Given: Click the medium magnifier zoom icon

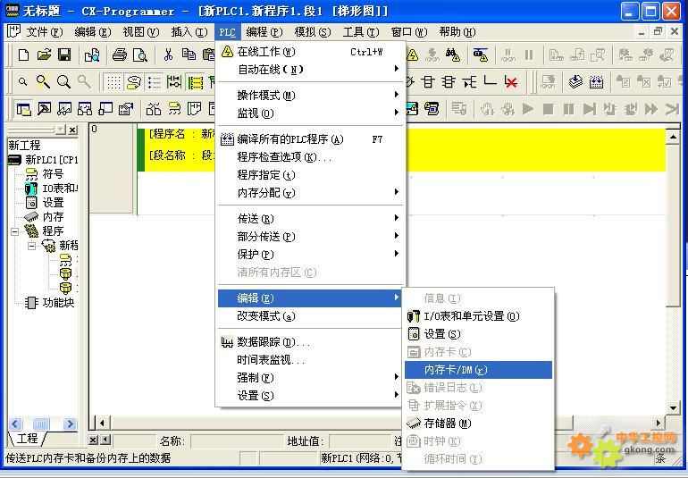Looking at the screenshot, I should point(63,81).
